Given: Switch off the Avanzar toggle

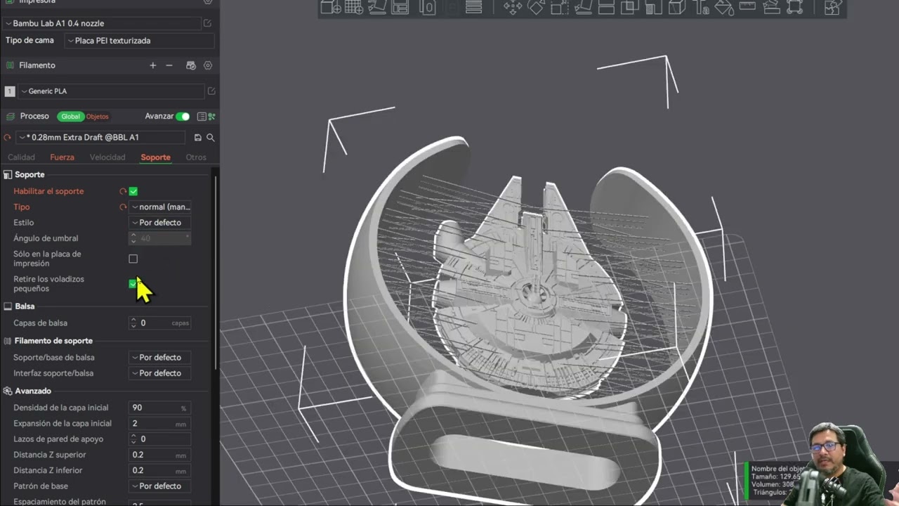Looking at the screenshot, I should (x=183, y=117).
